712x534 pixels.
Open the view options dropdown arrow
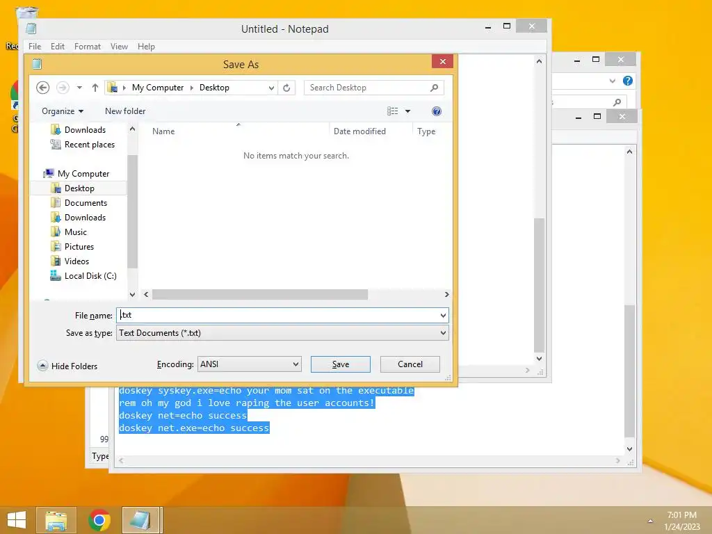coord(407,111)
